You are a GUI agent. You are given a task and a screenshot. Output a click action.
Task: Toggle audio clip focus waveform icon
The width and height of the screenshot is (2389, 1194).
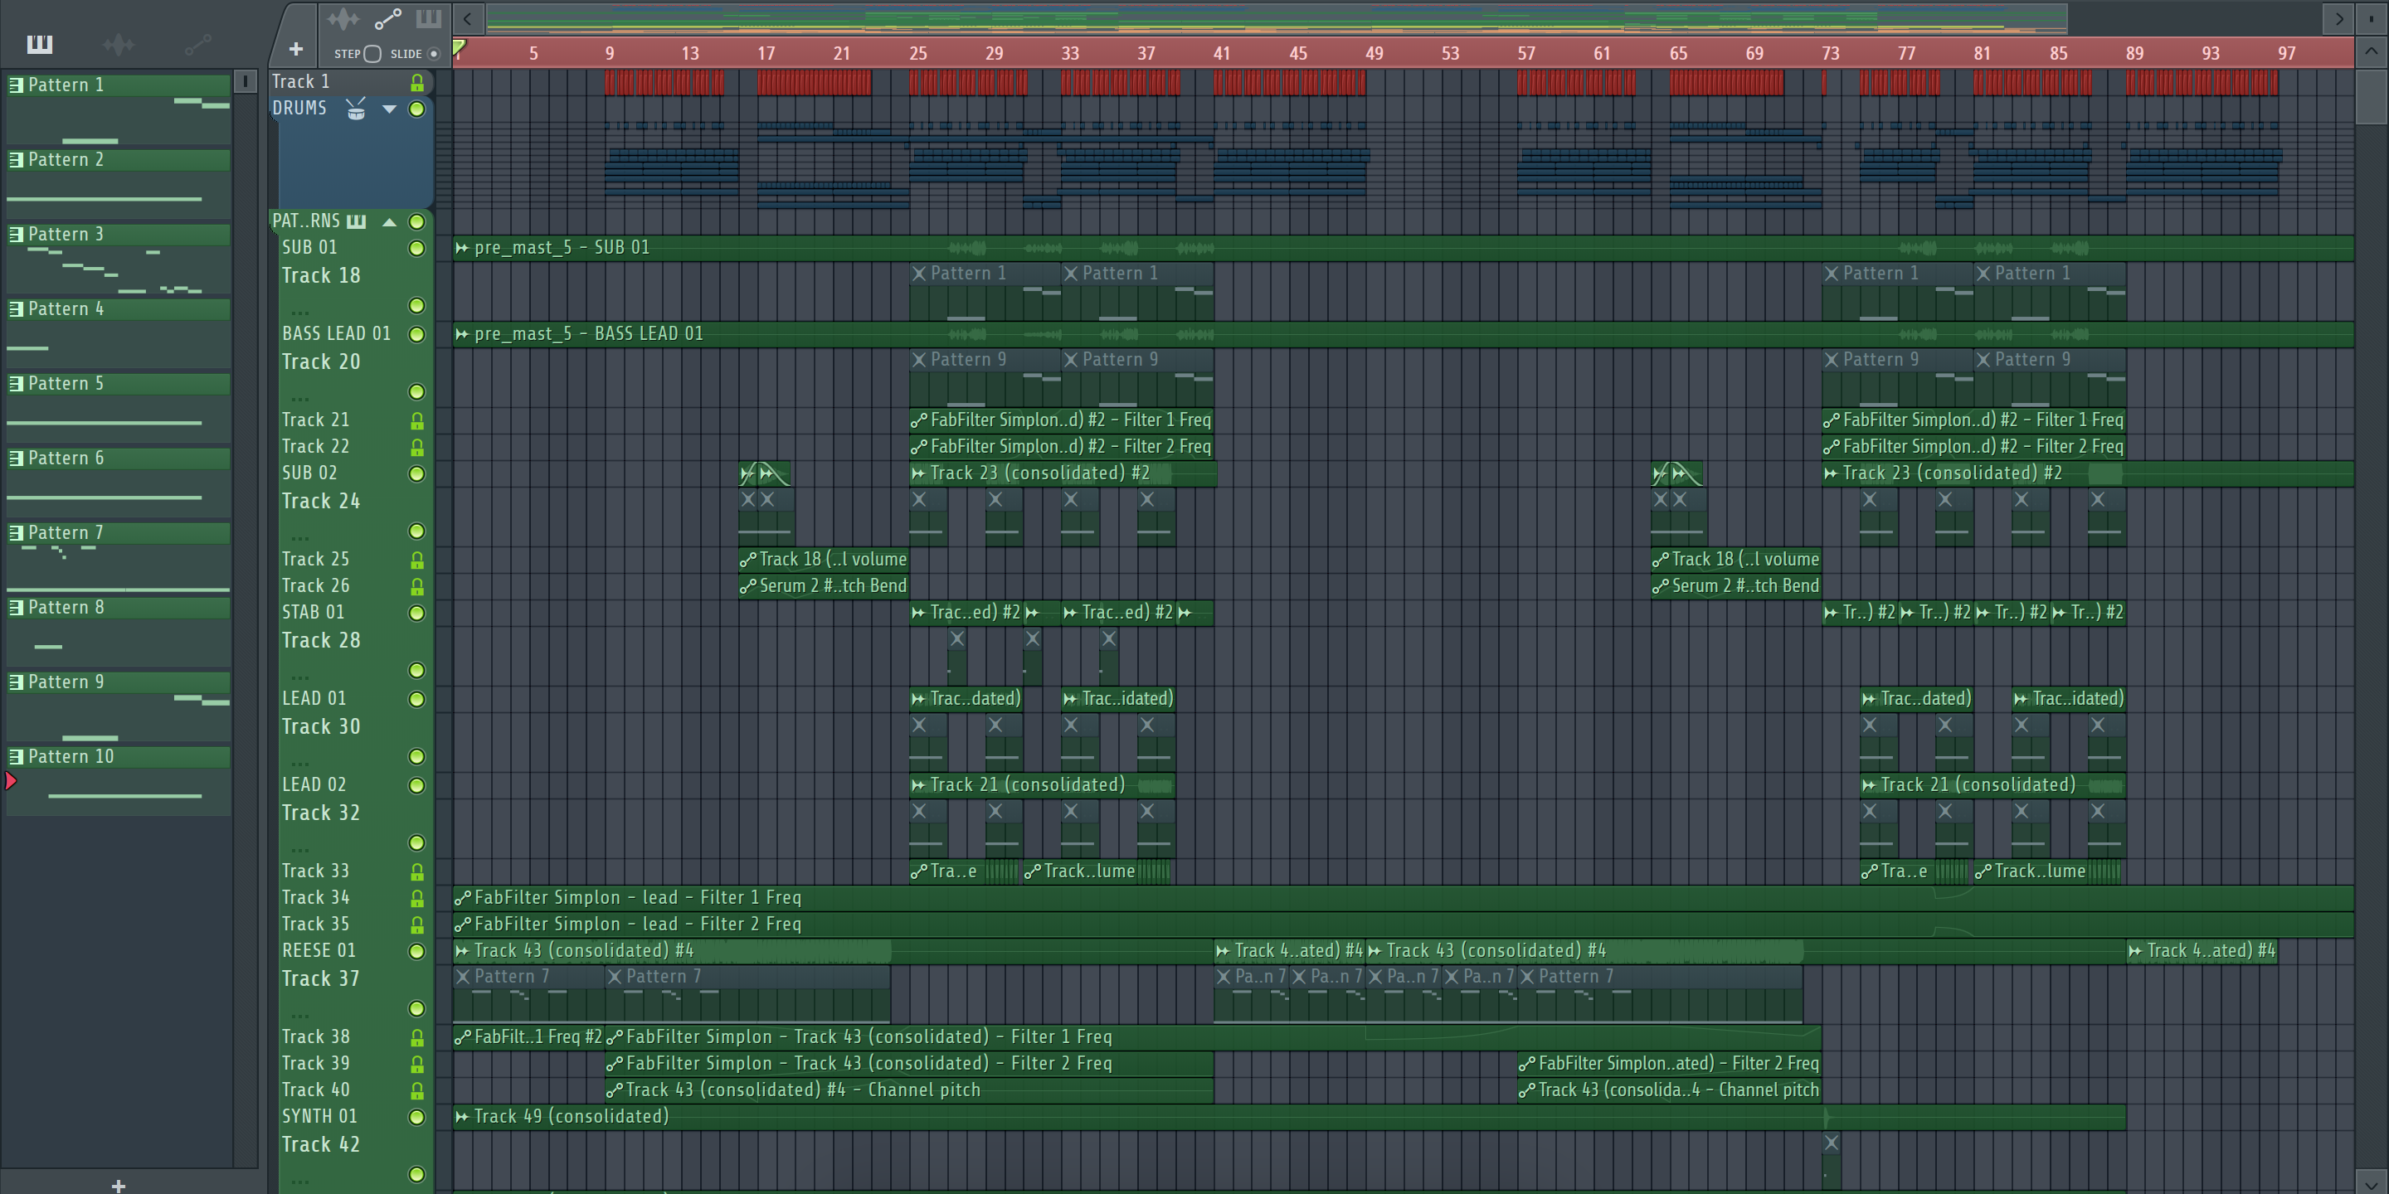[343, 18]
